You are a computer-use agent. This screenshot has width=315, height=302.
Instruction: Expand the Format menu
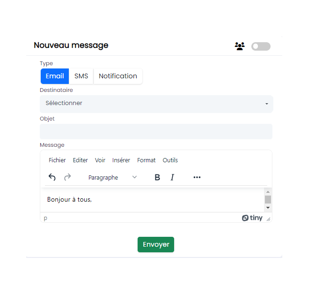click(146, 160)
